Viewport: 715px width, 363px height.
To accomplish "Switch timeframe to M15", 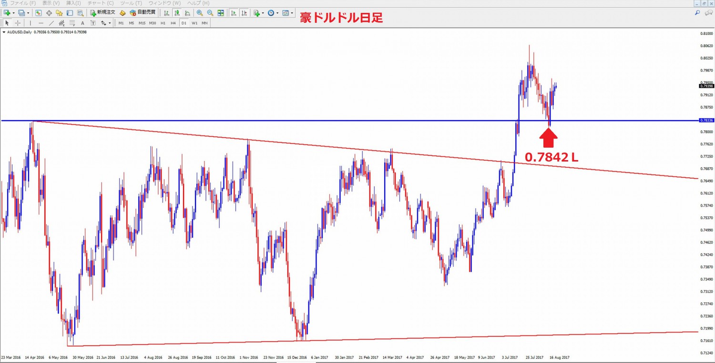I will coord(142,23).
